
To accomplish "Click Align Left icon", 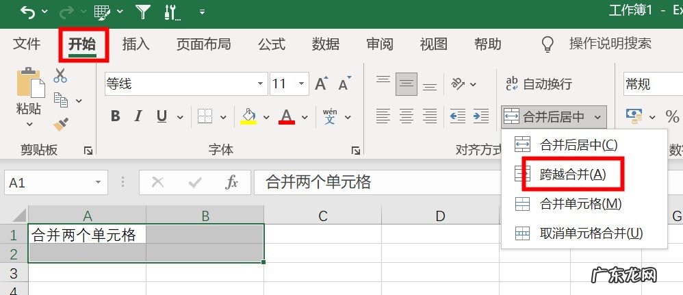I will tap(383, 116).
